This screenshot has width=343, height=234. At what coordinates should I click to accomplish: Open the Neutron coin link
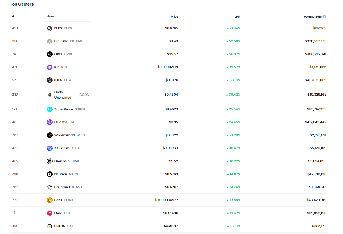(61, 174)
